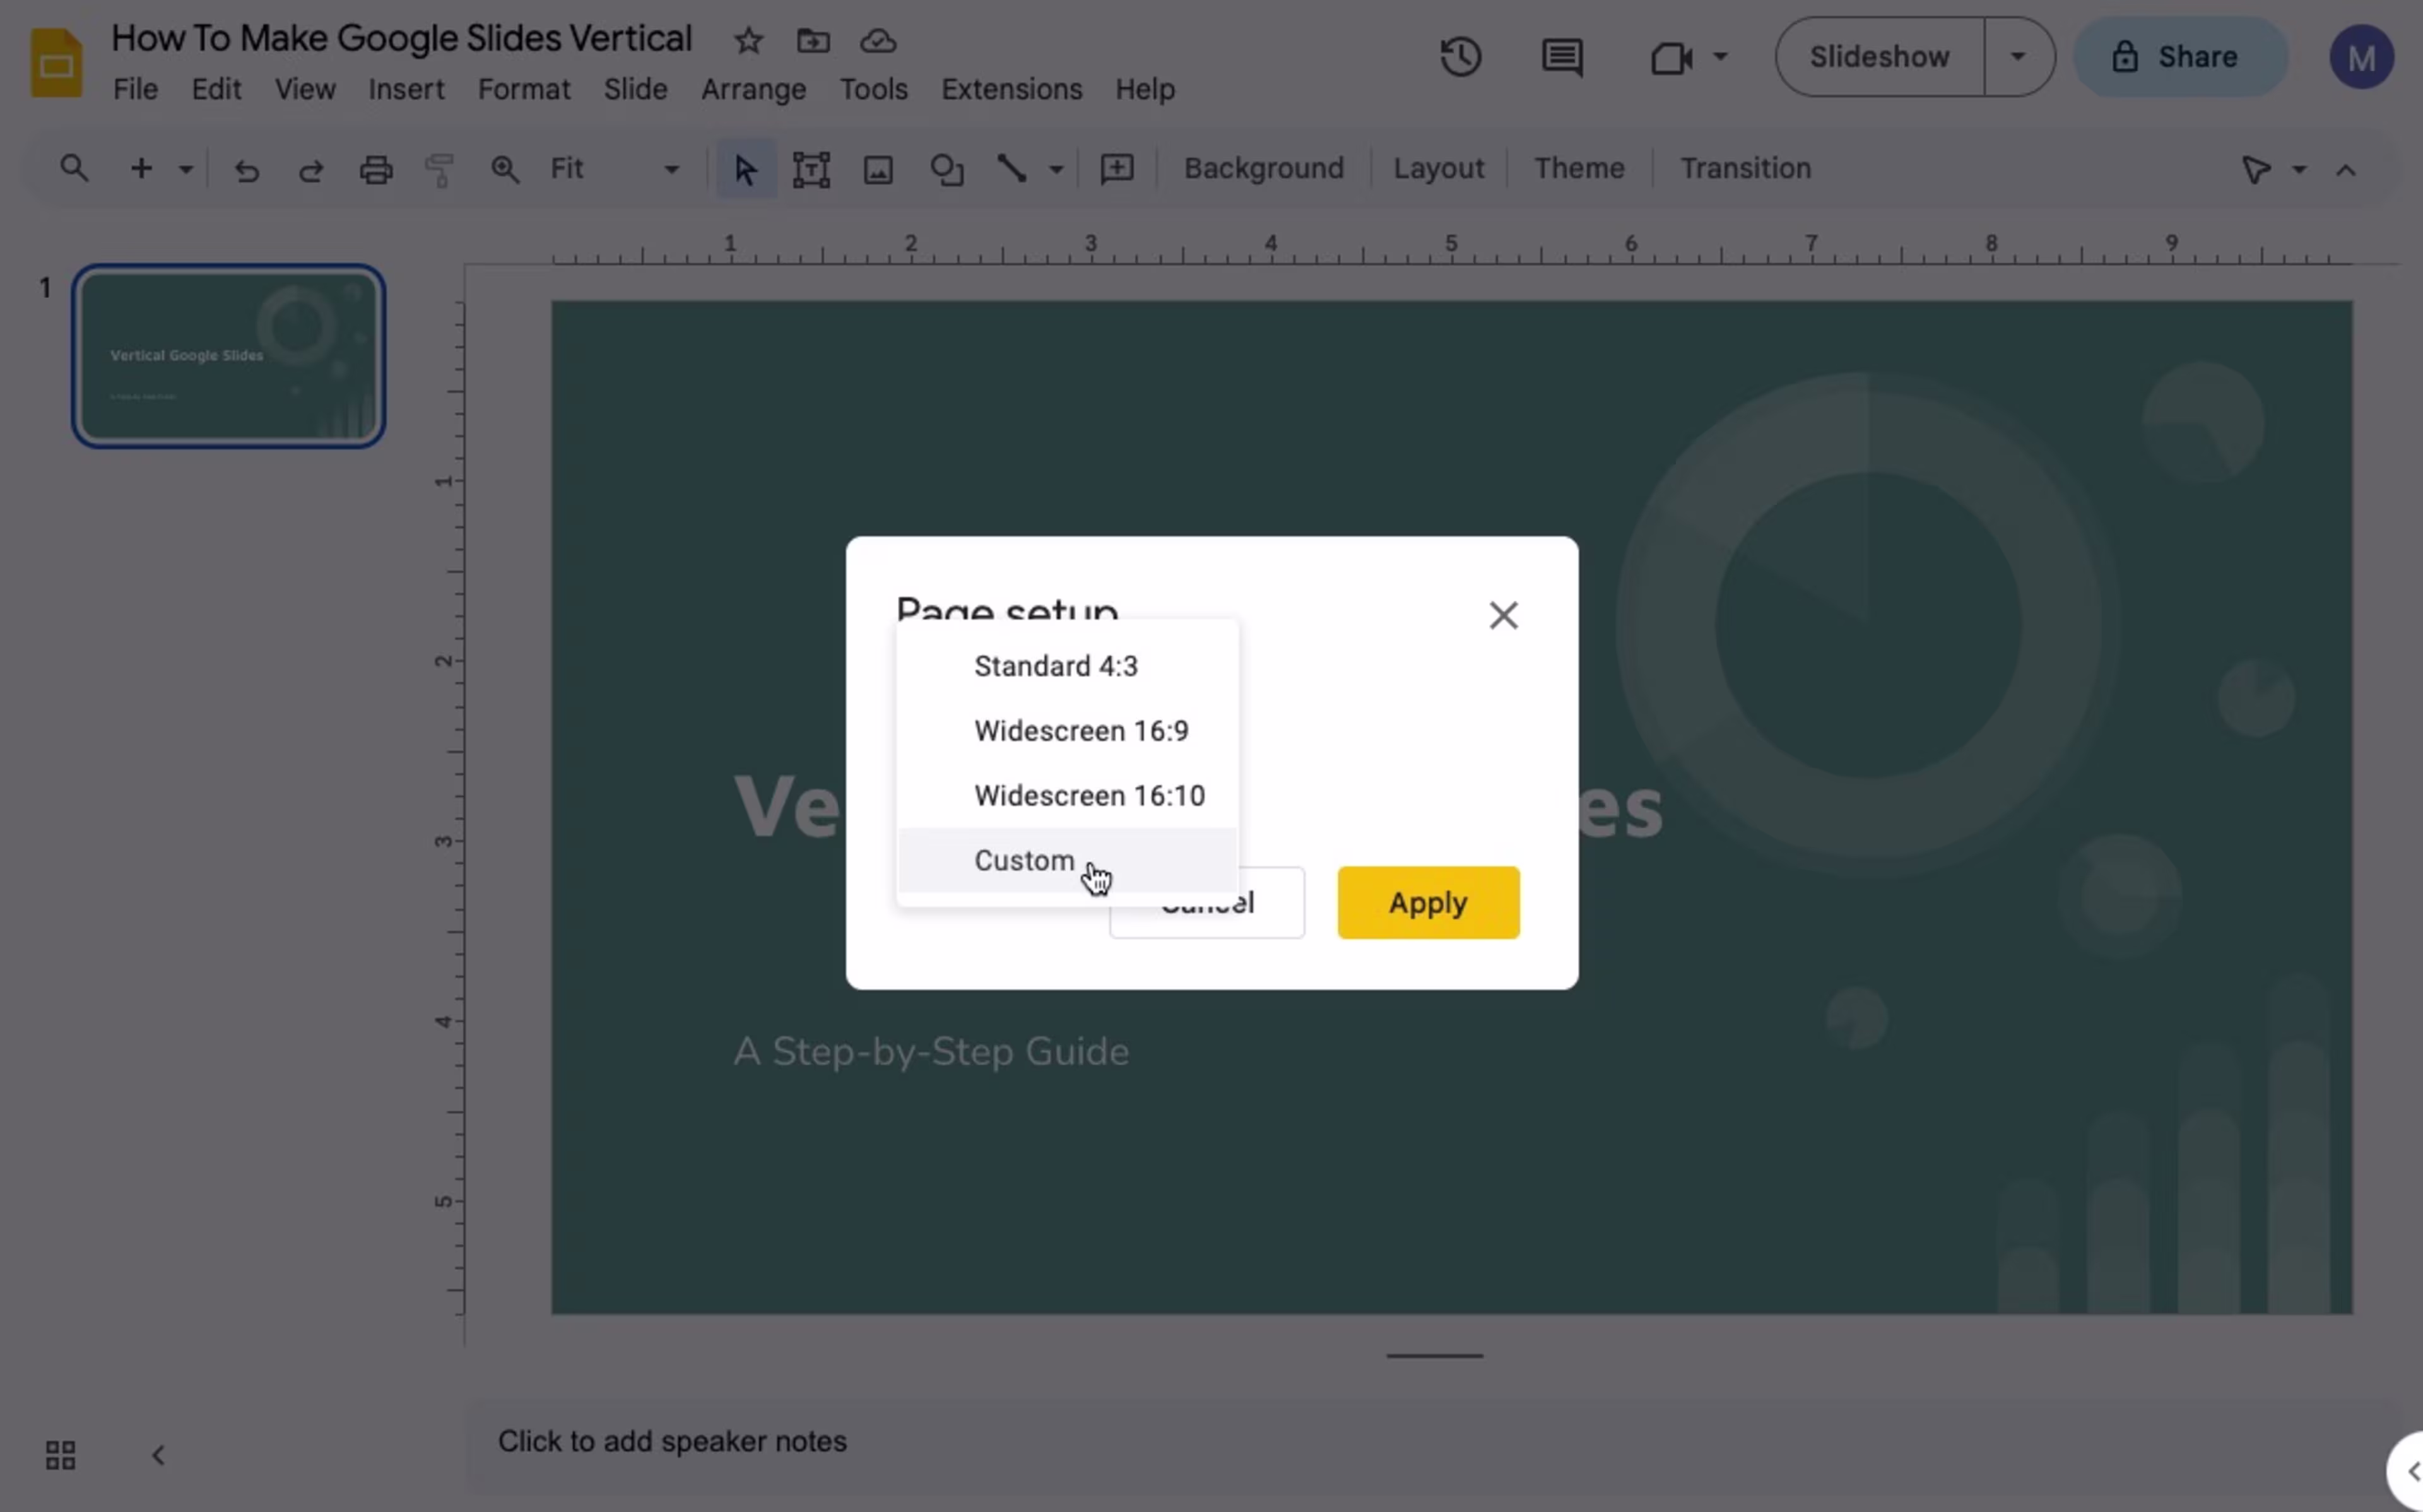Click the print icon
Viewport: 2423px width, 1512px height.
point(376,169)
